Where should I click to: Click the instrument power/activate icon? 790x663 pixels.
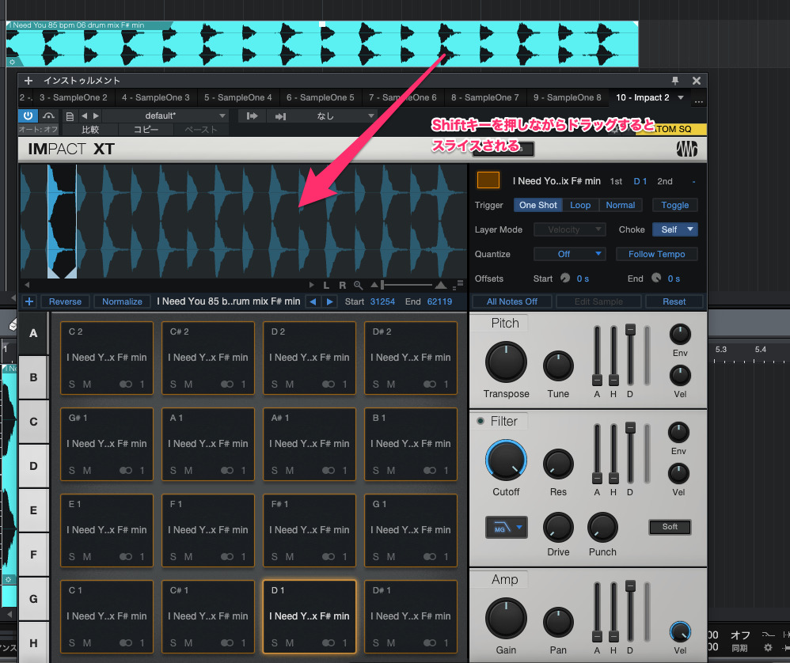point(28,116)
